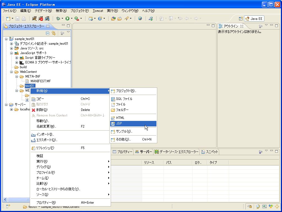Expand the Java リソース: src node
The width and height of the screenshot is (282, 212).
pos(11,48)
